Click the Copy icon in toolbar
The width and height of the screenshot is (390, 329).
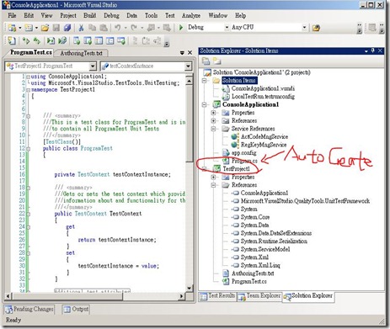[92, 28]
